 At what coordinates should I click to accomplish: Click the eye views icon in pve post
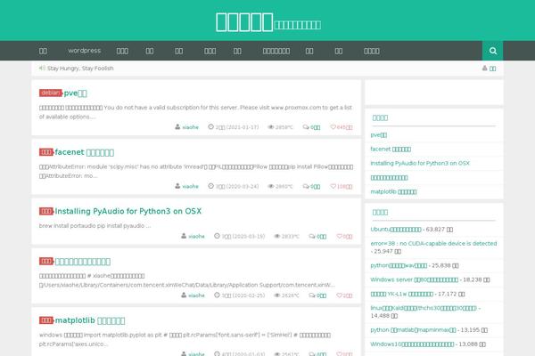[271, 127]
